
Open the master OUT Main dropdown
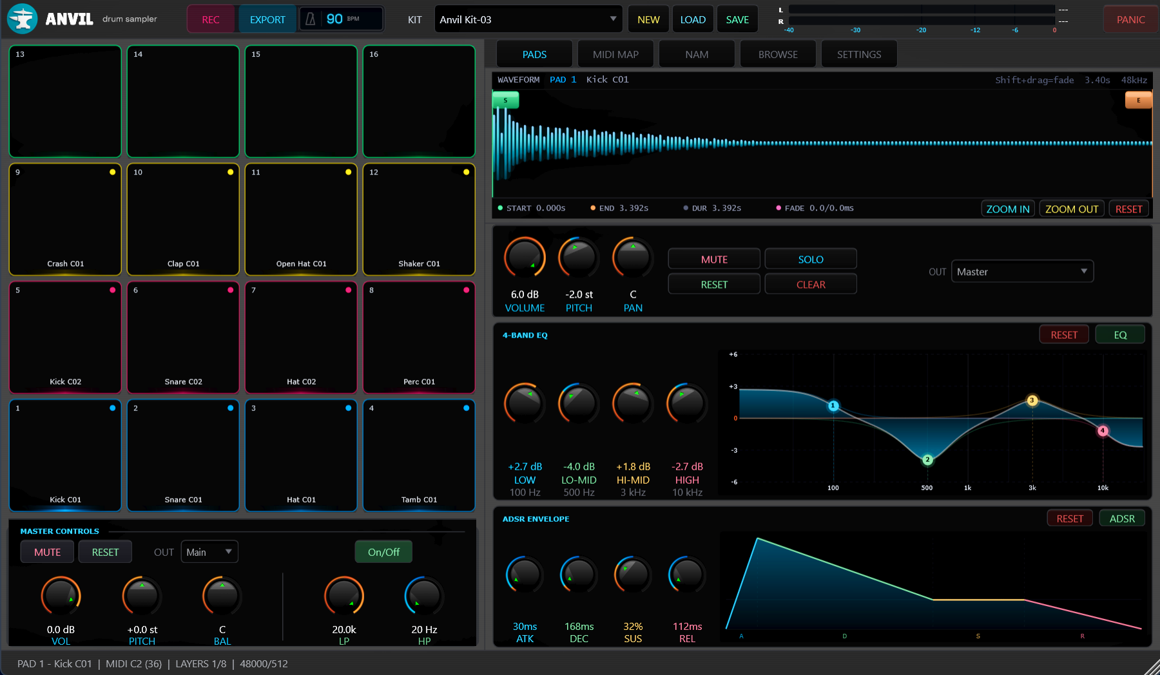pos(209,552)
